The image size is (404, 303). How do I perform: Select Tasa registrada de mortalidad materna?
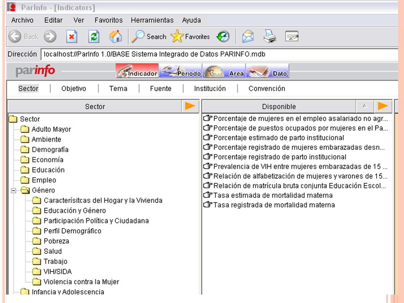coord(274,205)
